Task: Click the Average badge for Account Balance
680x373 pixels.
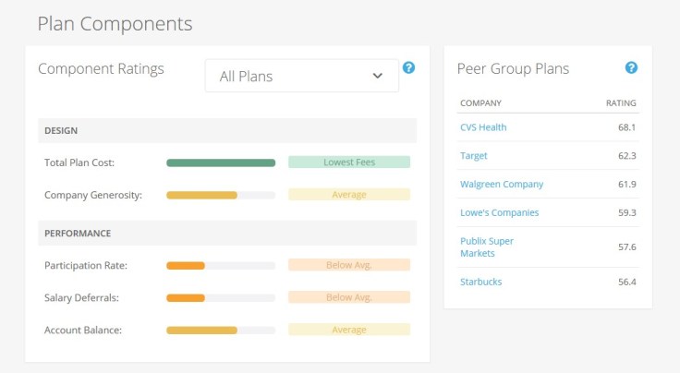Action: tap(349, 330)
